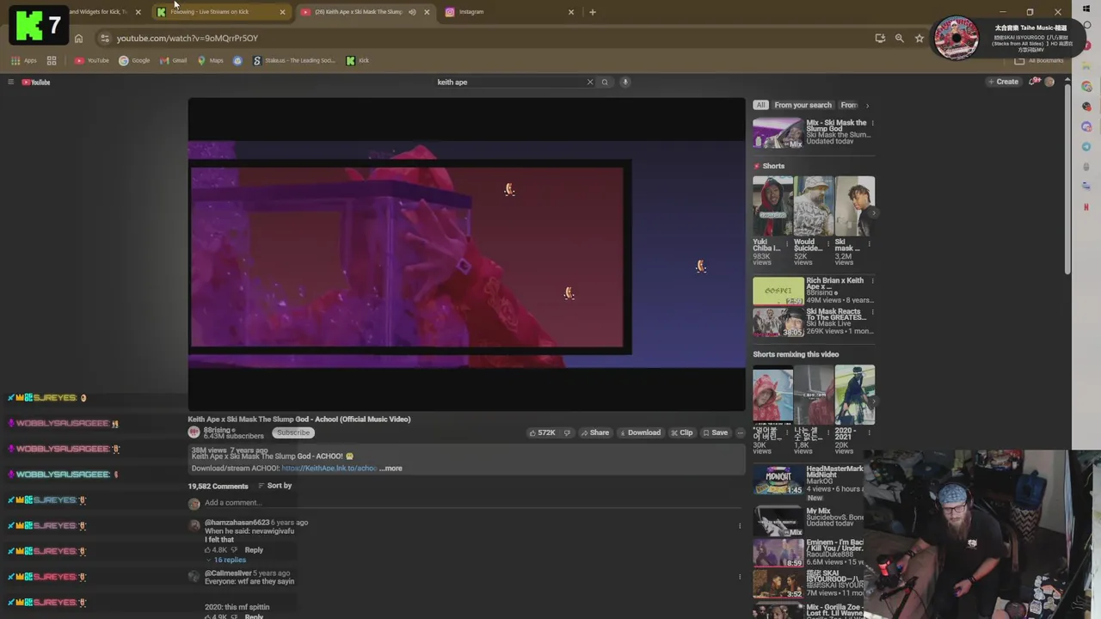
Task: Open 'Mix - Ski Mask the Slump God' thumbnail
Action: (x=778, y=133)
